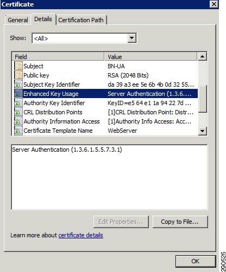This screenshot has height=272, width=226.
Task: Follow the certificate details link
Action: (81, 235)
